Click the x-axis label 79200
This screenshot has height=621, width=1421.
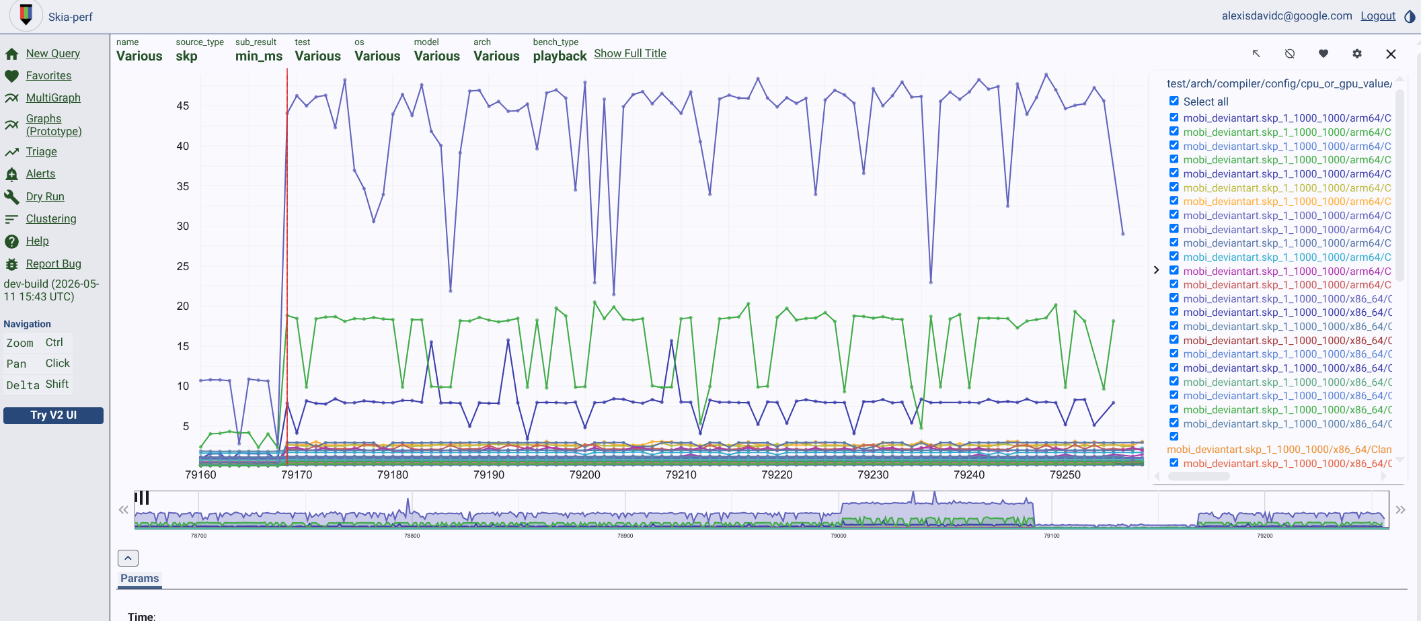[585, 475]
